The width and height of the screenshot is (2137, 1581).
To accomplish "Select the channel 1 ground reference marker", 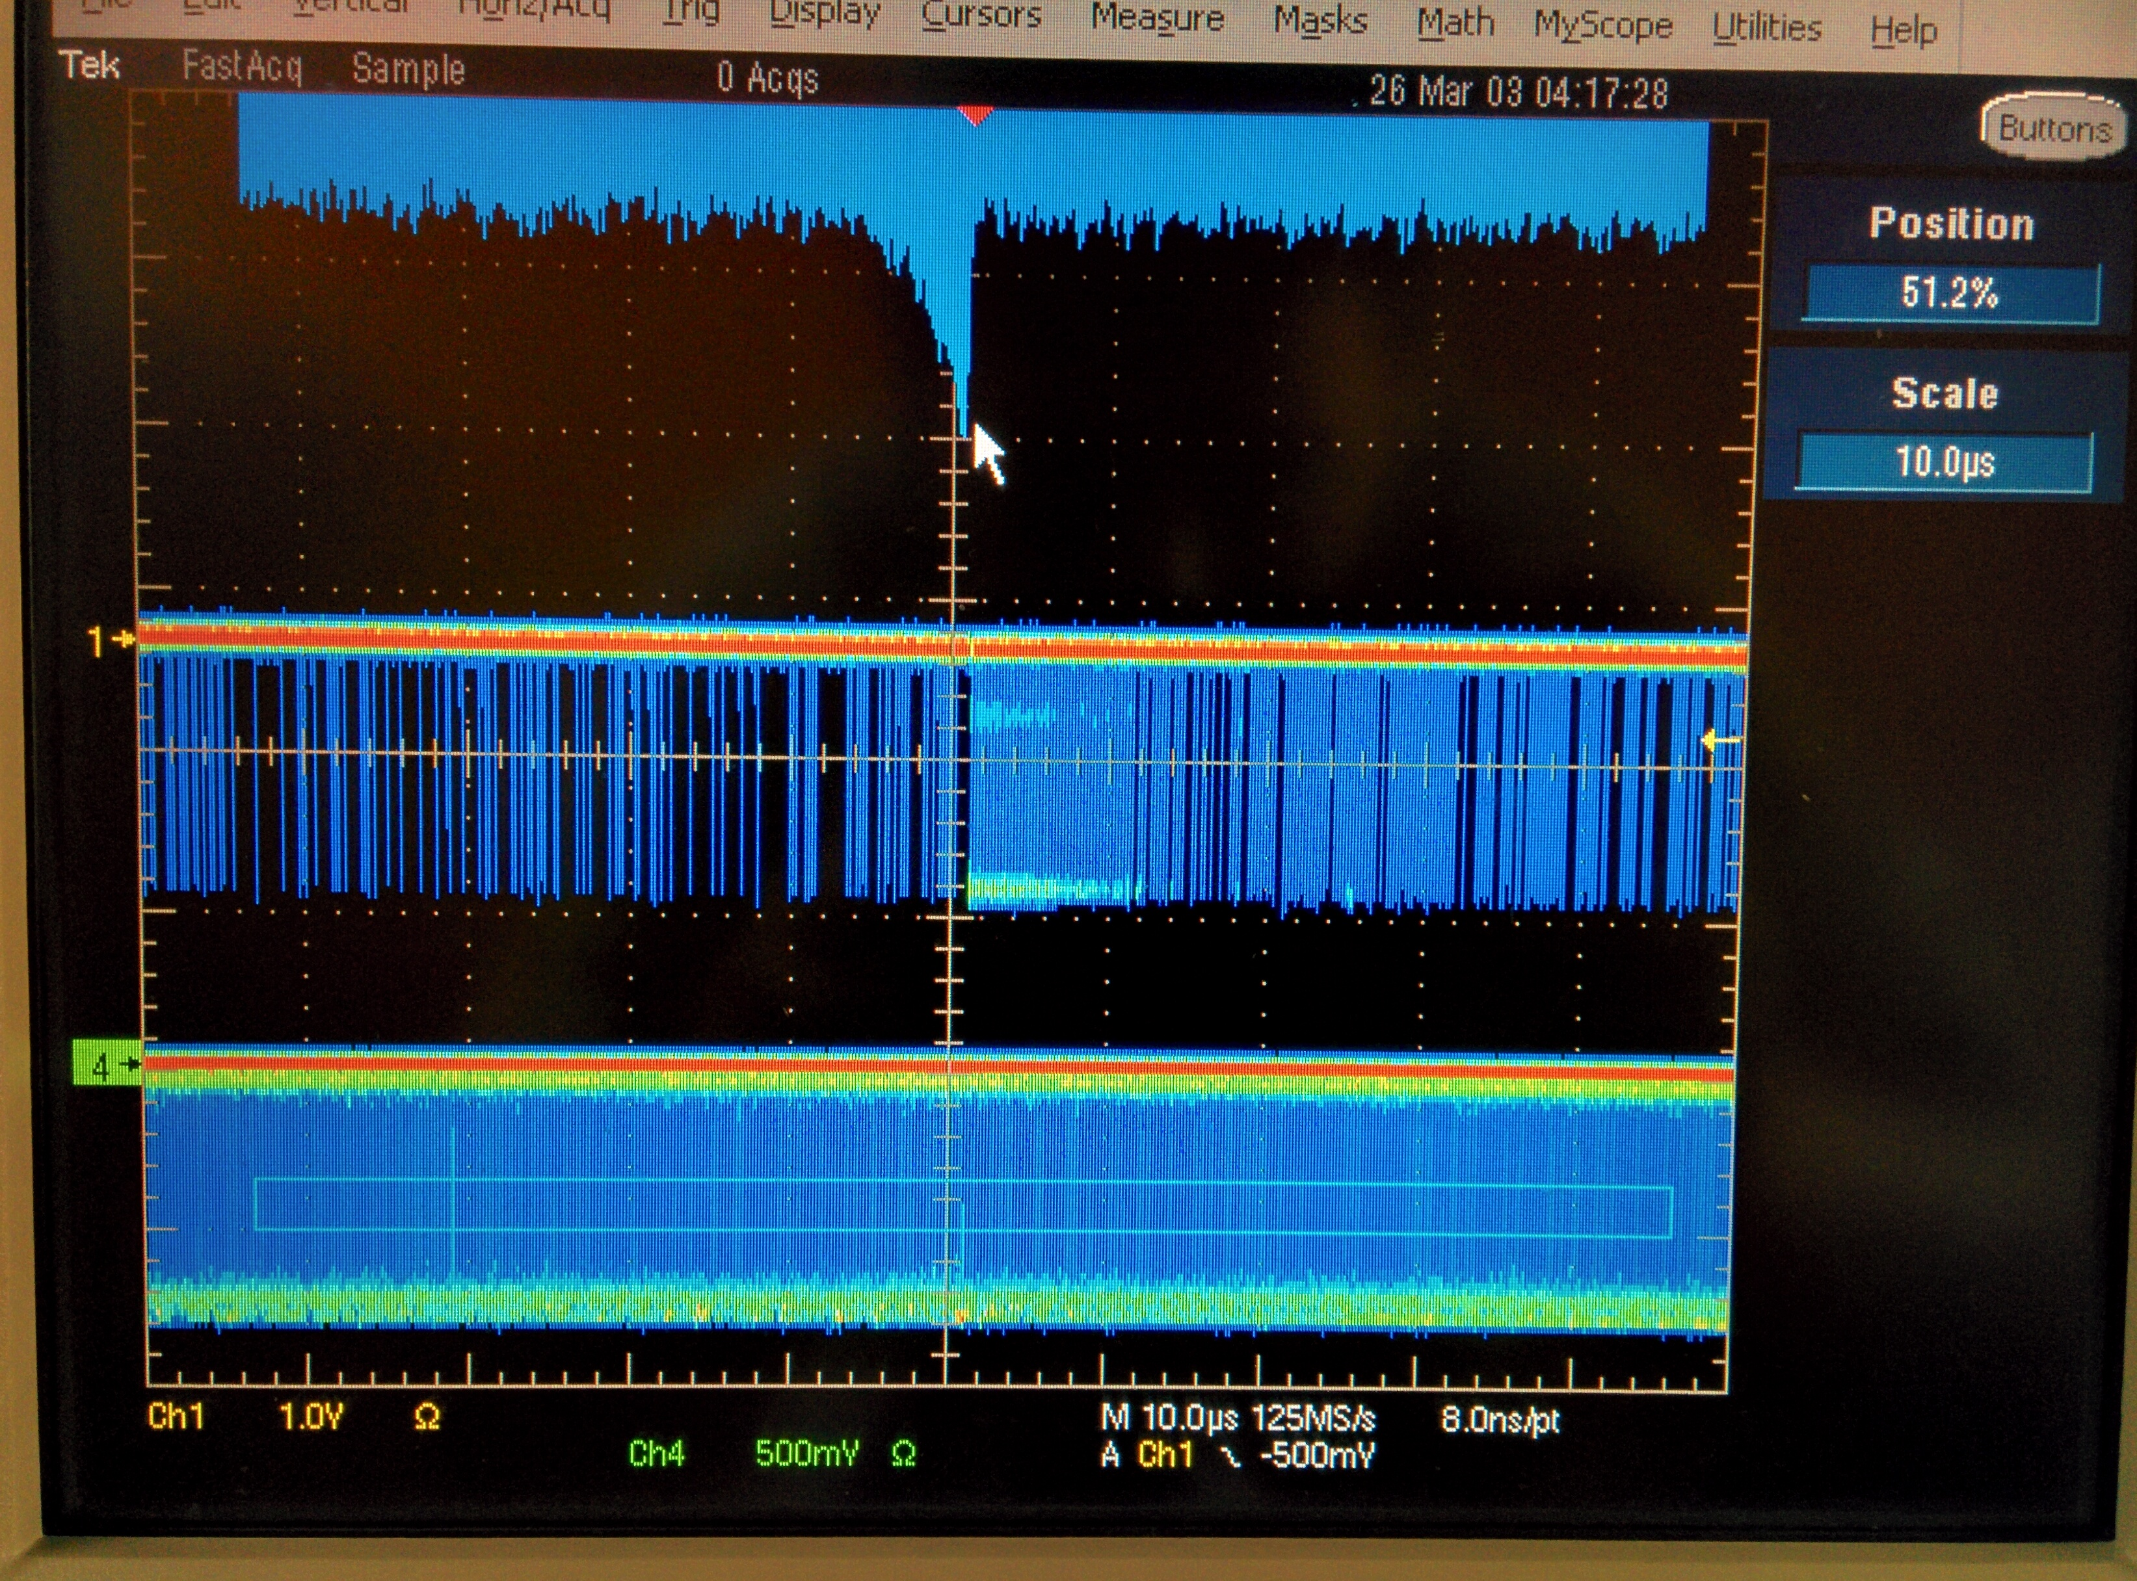I will tap(110, 639).
